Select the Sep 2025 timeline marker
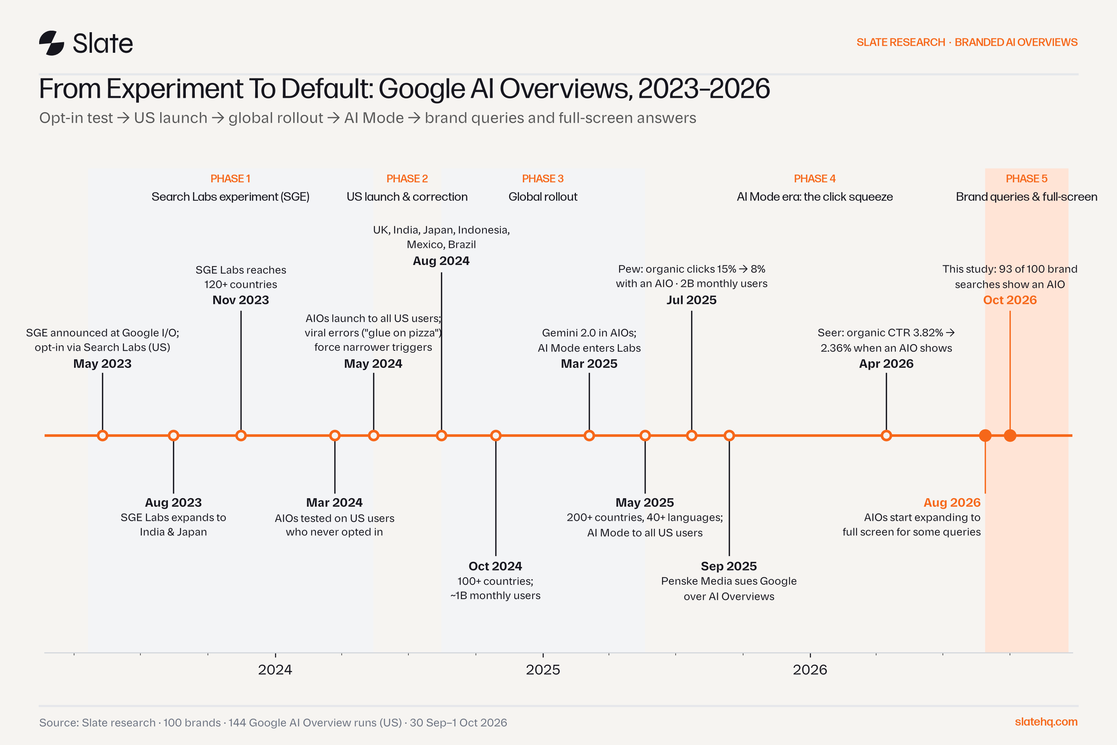Image resolution: width=1117 pixels, height=745 pixels. point(730,435)
